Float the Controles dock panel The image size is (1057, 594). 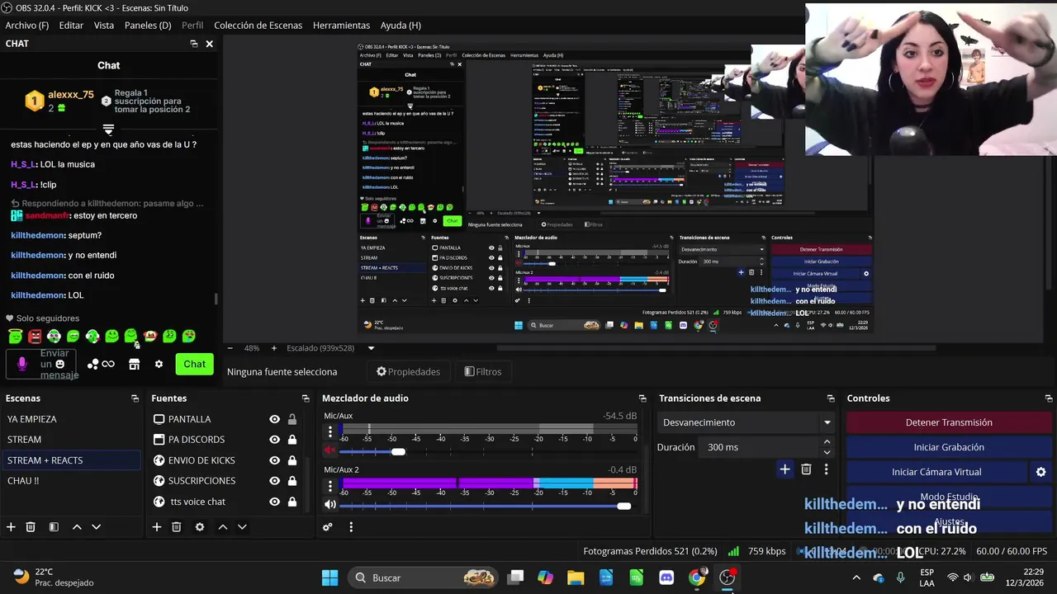pyautogui.click(x=1049, y=398)
